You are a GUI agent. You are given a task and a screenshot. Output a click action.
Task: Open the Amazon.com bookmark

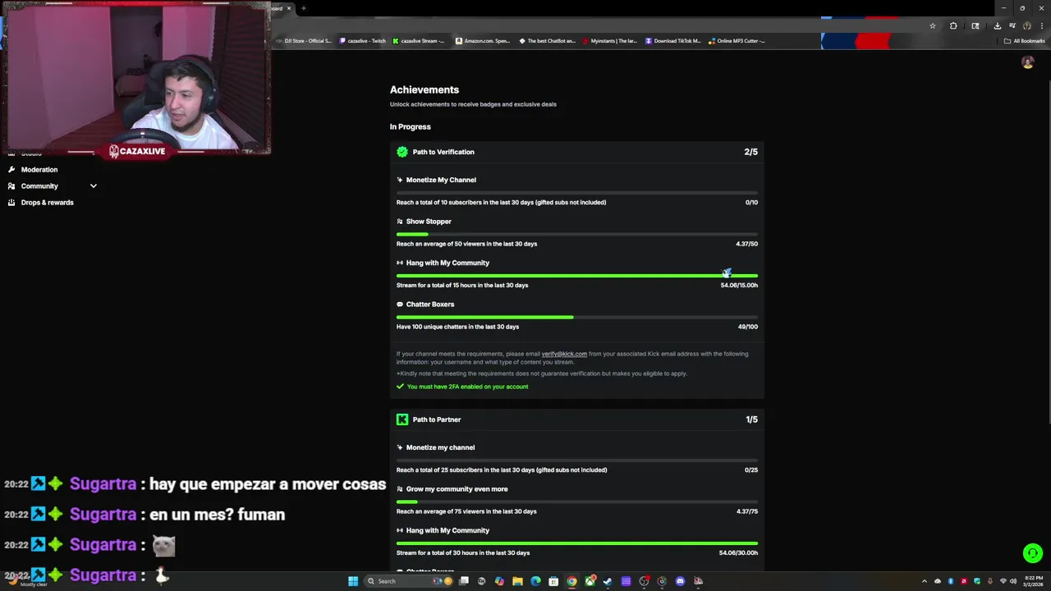[483, 41]
